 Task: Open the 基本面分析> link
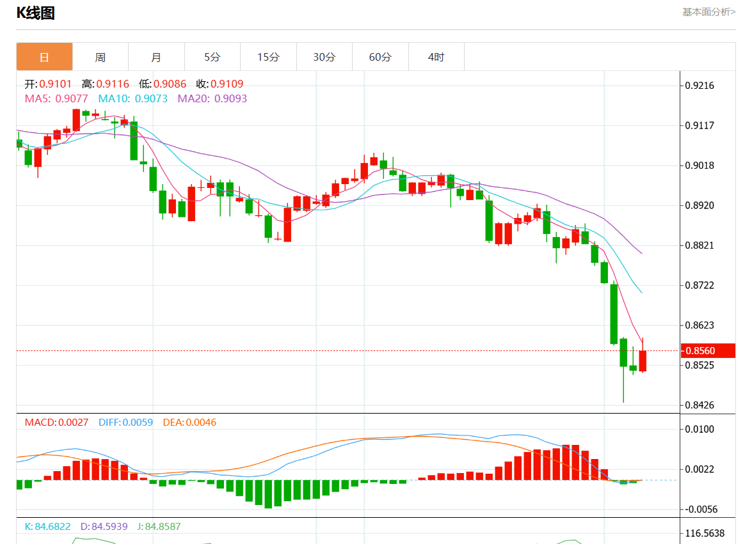pyautogui.click(x=709, y=12)
